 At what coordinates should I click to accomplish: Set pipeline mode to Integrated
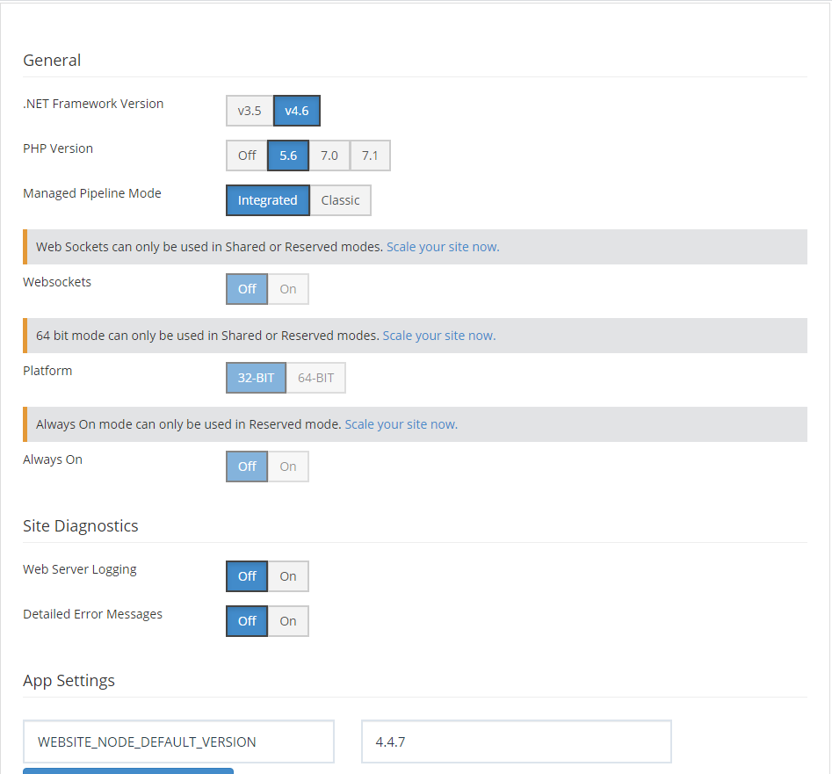pos(267,200)
